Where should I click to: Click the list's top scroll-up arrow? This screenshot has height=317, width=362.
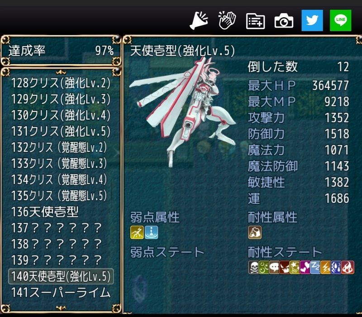tap(61, 72)
